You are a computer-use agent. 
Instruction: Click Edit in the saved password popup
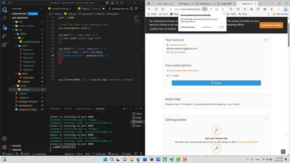tap(221, 27)
